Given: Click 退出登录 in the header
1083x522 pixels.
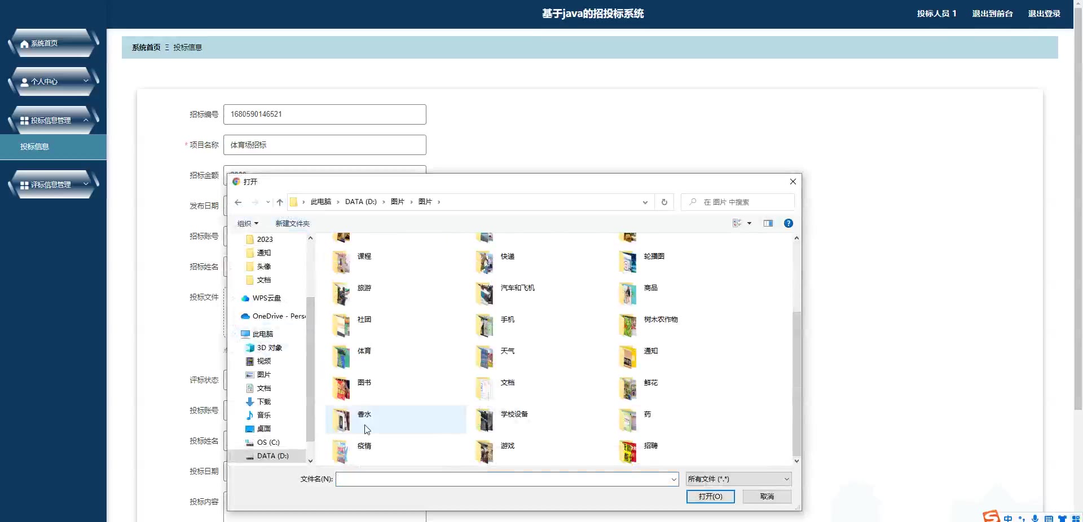Looking at the screenshot, I should (1044, 14).
